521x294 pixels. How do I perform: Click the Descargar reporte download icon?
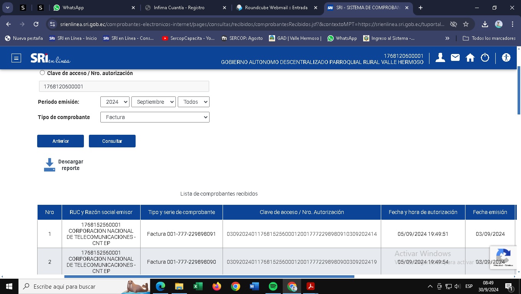pos(50,165)
